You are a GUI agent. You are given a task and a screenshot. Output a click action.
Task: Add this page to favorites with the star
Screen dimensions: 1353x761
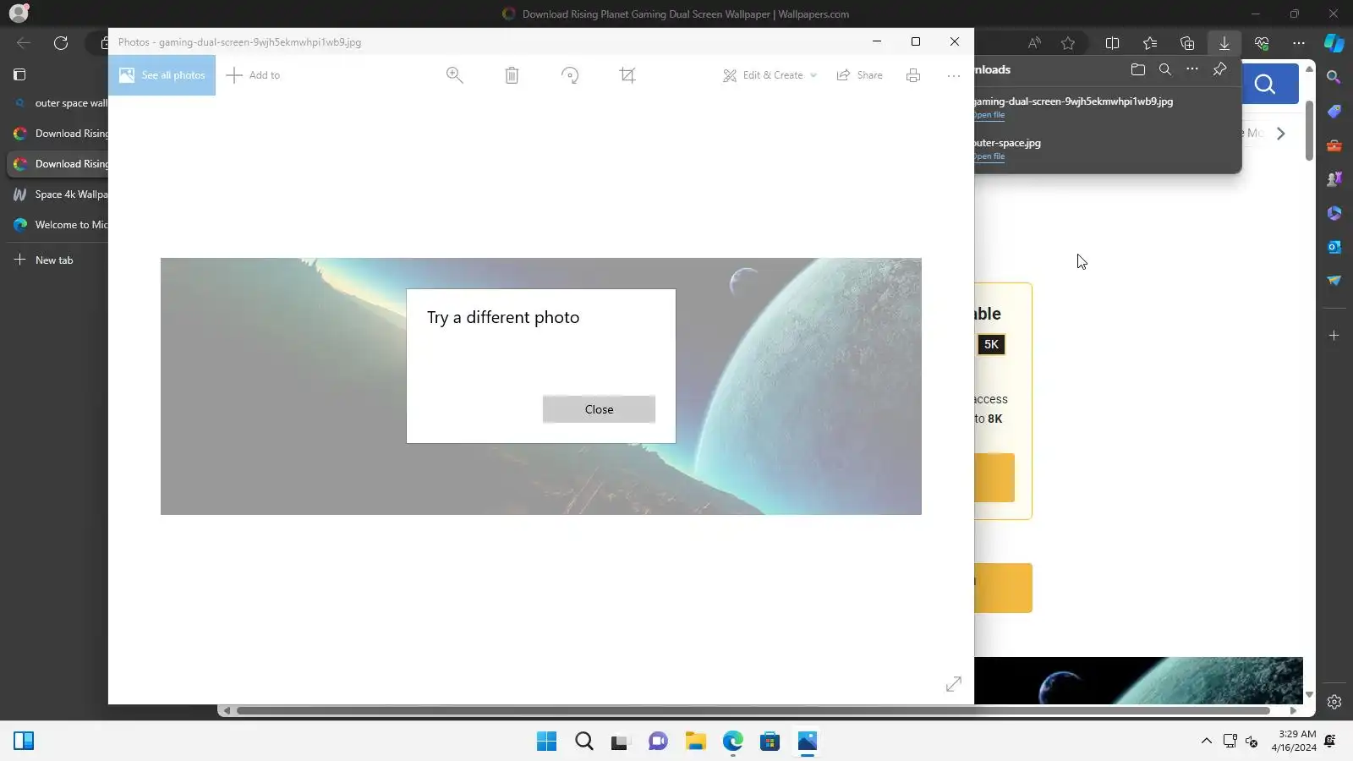pos(1068,43)
